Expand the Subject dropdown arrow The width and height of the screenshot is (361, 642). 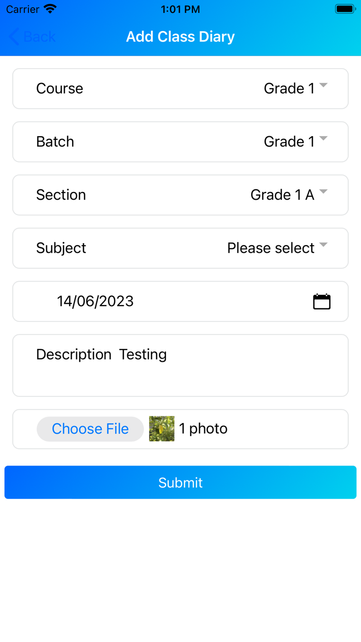tap(323, 245)
